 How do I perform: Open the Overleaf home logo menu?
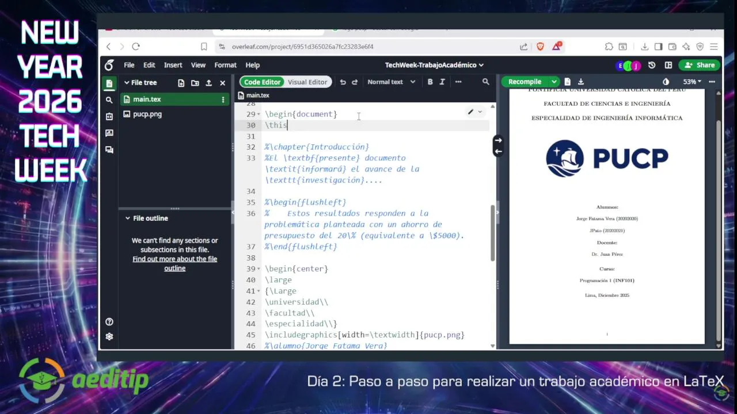click(x=109, y=65)
